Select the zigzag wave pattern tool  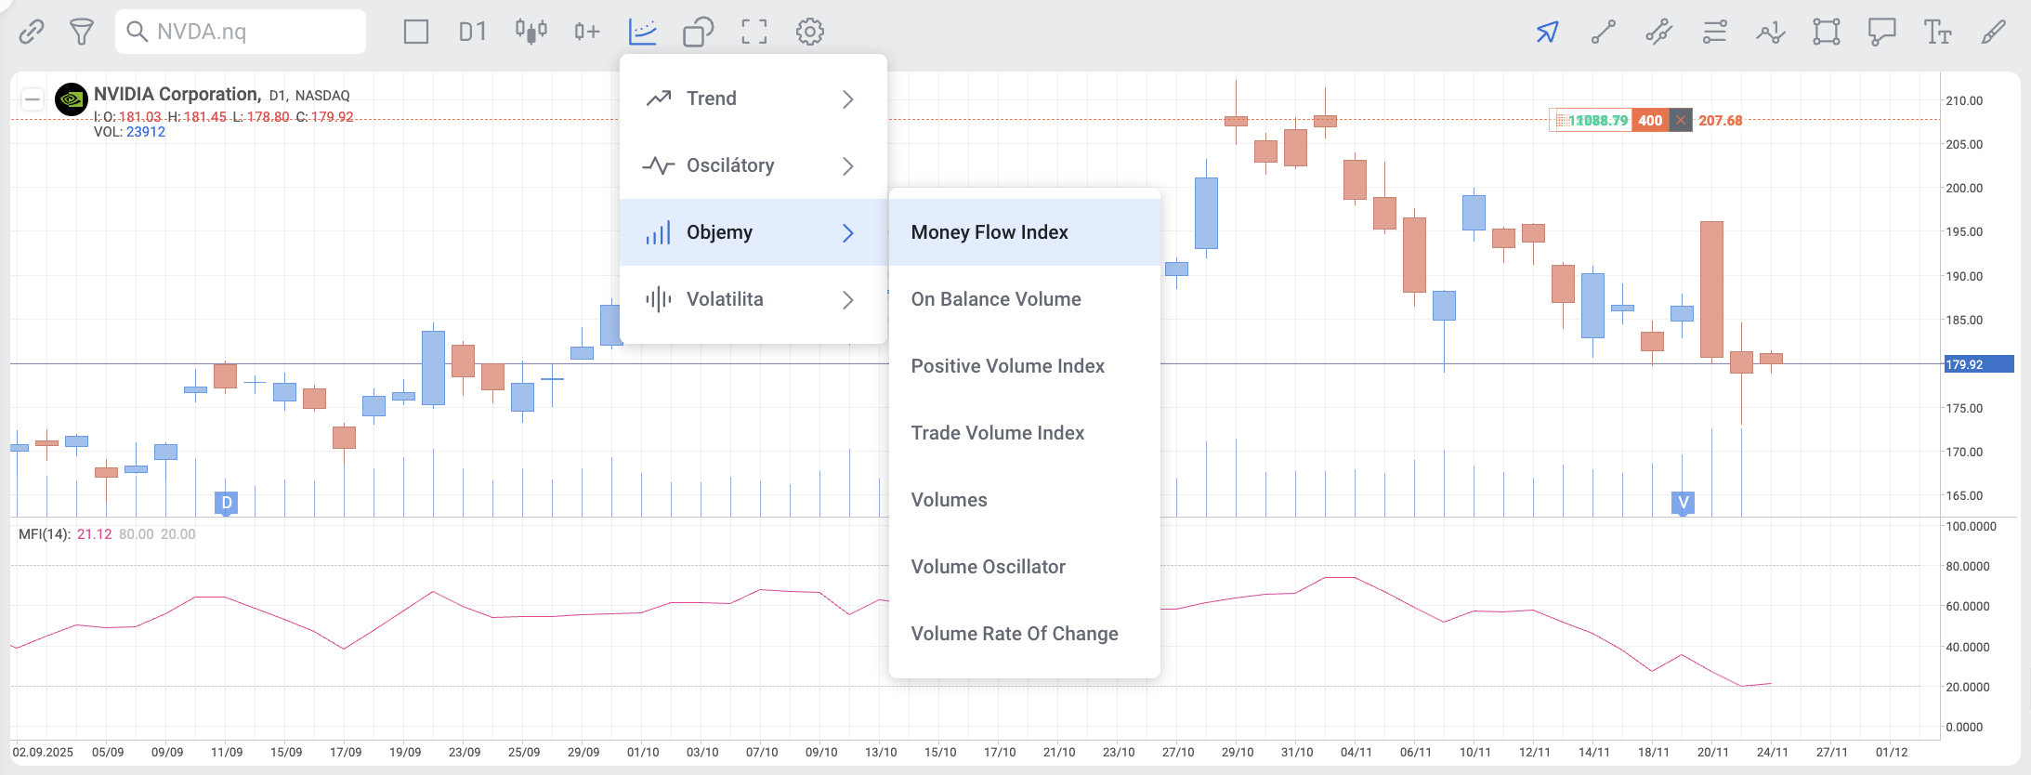tap(1771, 32)
